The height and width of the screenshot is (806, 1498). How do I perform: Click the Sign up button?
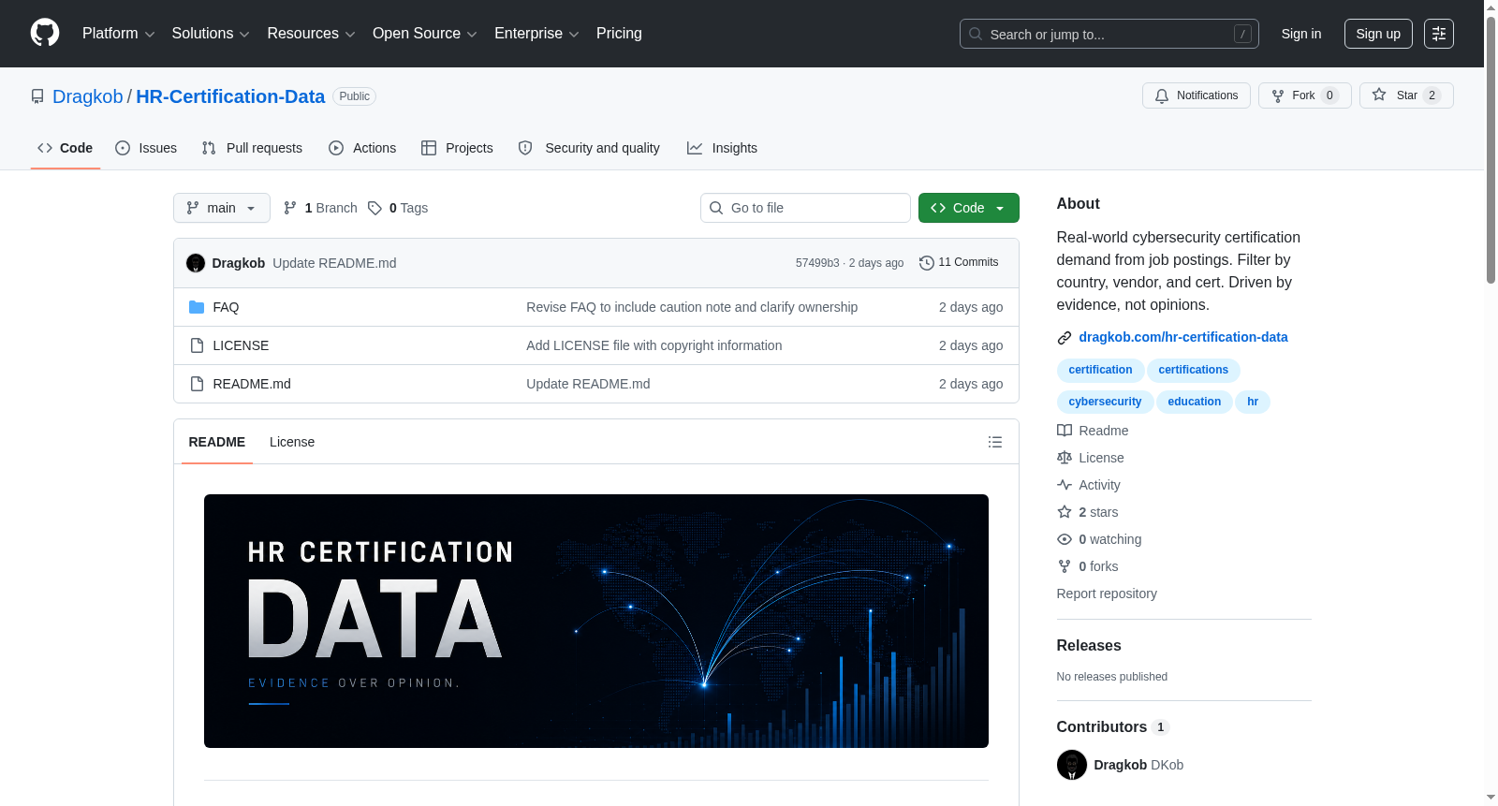pyautogui.click(x=1378, y=34)
